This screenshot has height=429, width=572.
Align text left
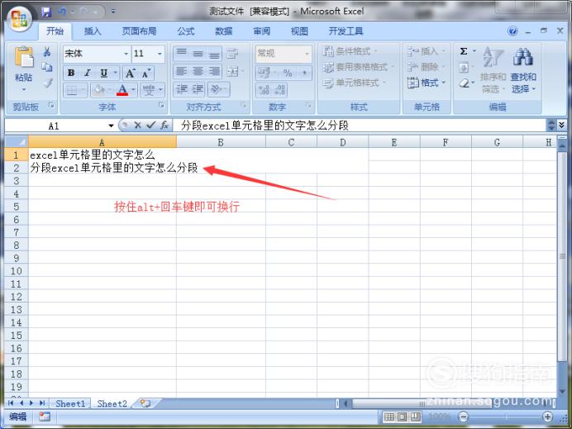point(181,71)
